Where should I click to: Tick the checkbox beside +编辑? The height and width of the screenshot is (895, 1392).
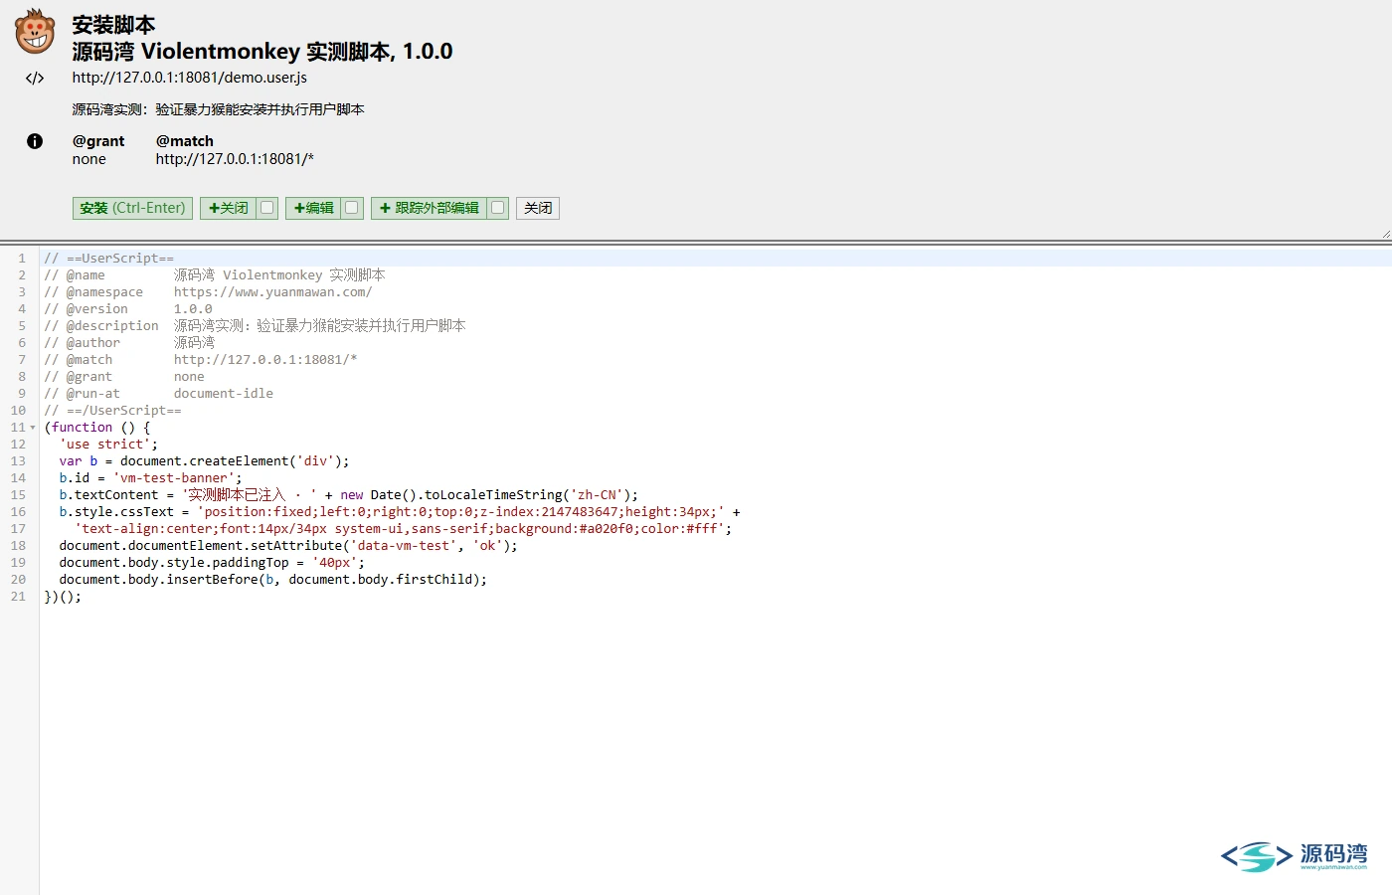pos(352,208)
